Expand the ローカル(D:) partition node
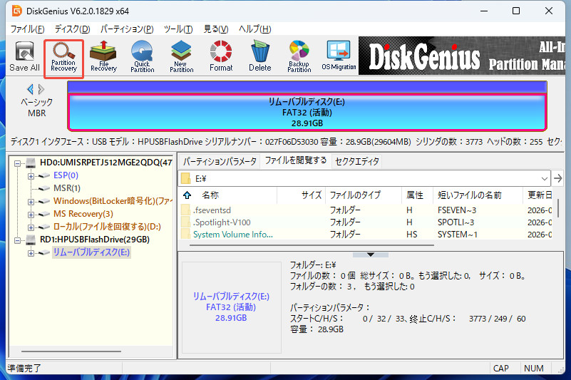Viewport: 571px width, 380px height. click(31, 227)
